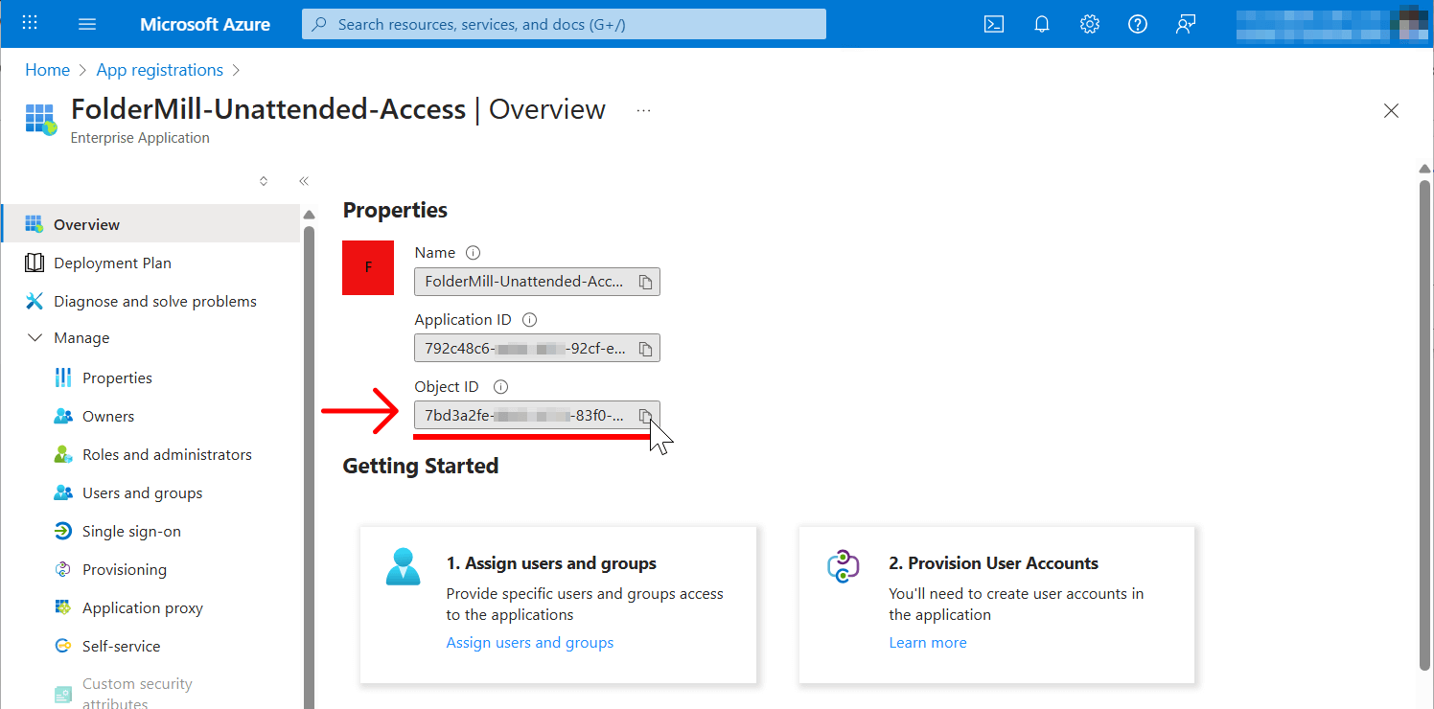The height and width of the screenshot is (709, 1434).
Task: Click the resources search bar
Action: [564, 24]
